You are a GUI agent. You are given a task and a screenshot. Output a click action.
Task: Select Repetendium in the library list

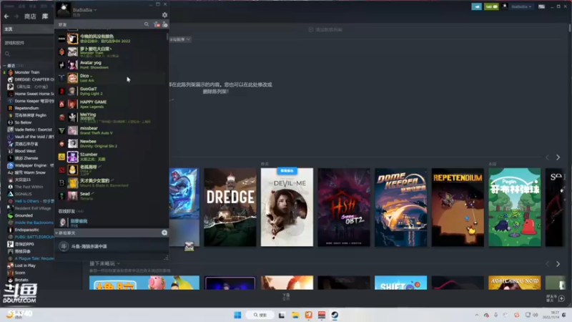pos(26,108)
